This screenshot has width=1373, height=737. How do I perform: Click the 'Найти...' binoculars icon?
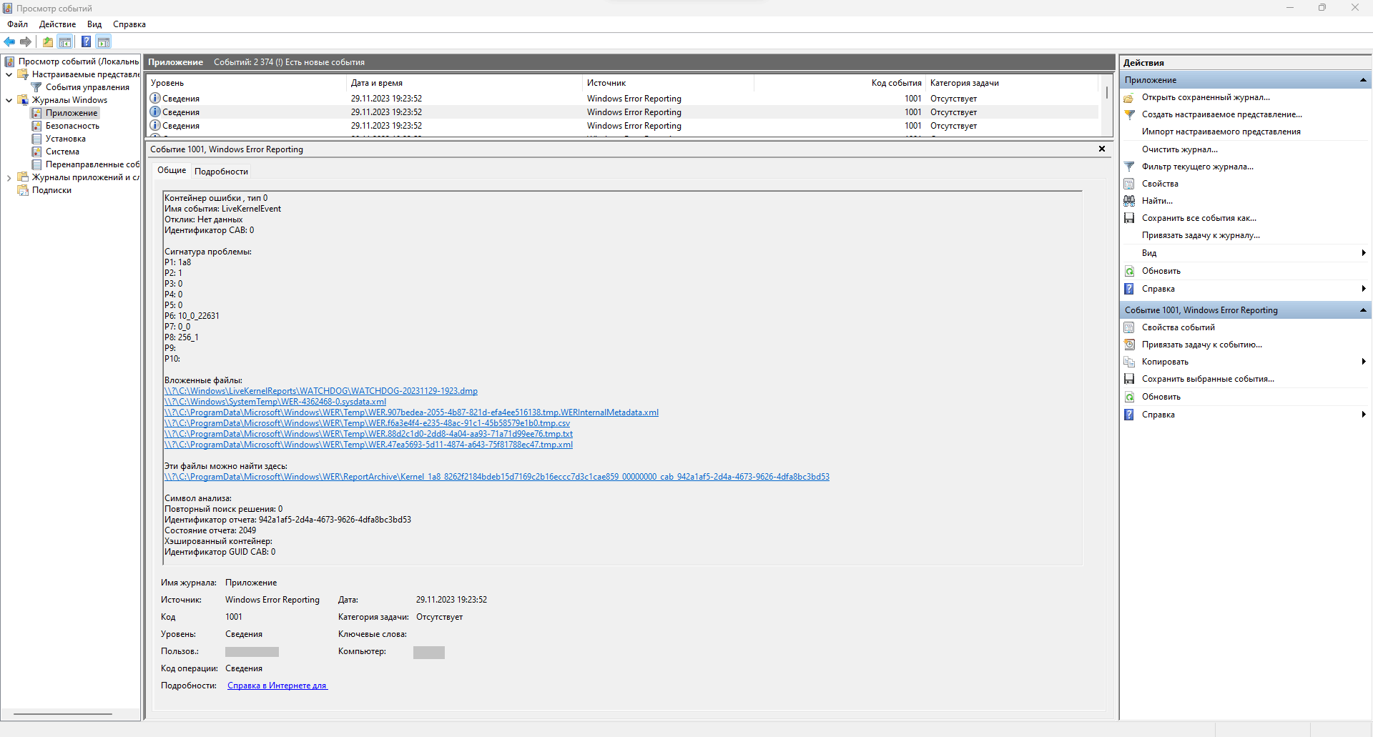tap(1129, 201)
